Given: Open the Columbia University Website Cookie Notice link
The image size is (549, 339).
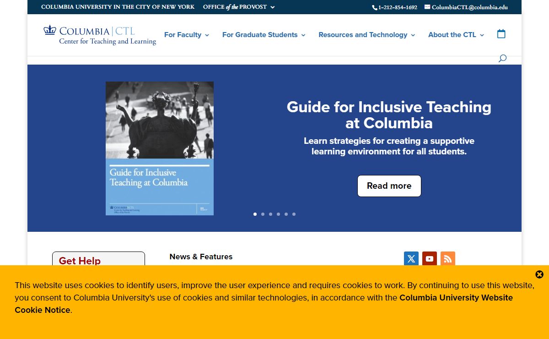Looking at the screenshot, I should [264, 304].
